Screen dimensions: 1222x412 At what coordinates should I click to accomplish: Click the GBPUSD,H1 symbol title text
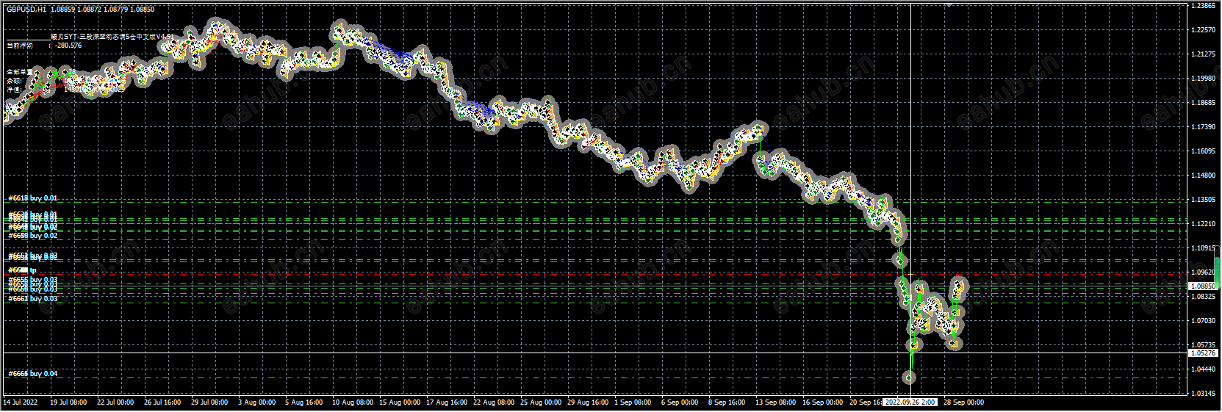[26, 10]
